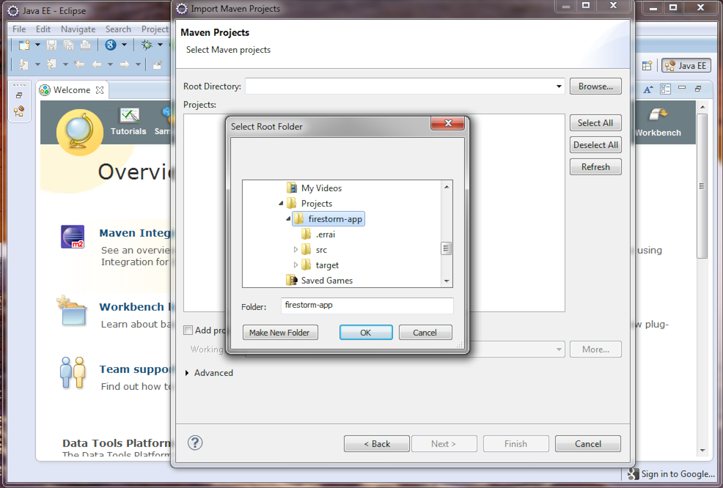The image size is (723, 488).
Task: Click the help question mark icon in wizard
Action: tap(195, 443)
